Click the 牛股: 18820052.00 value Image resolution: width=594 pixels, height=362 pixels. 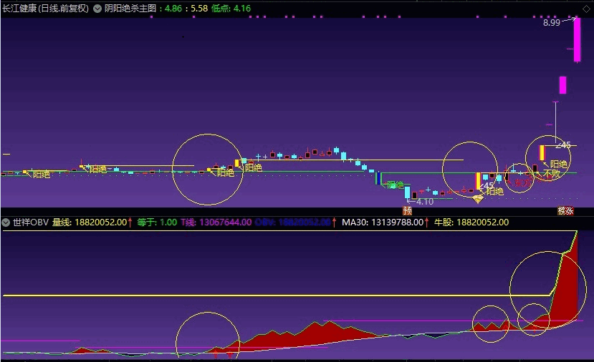pyautogui.click(x=471, y=222)
